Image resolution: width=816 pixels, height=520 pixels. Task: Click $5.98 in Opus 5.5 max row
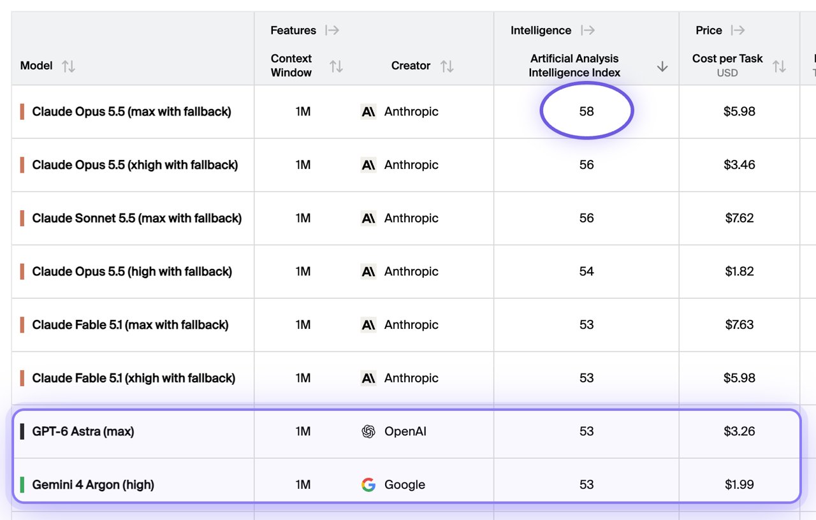click(739, 112)
